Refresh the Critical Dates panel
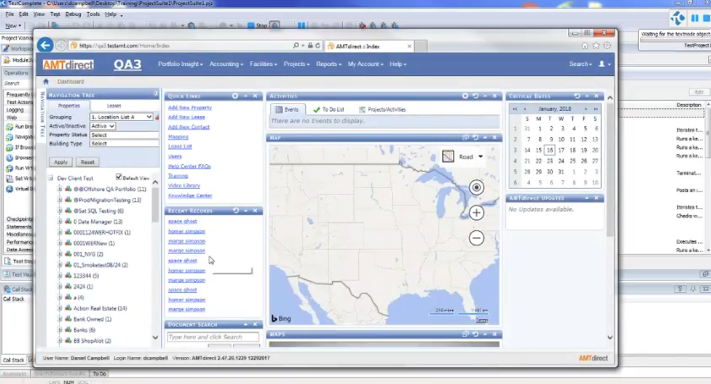The height and width of the screenshot is (384, 711). point(577,96)
